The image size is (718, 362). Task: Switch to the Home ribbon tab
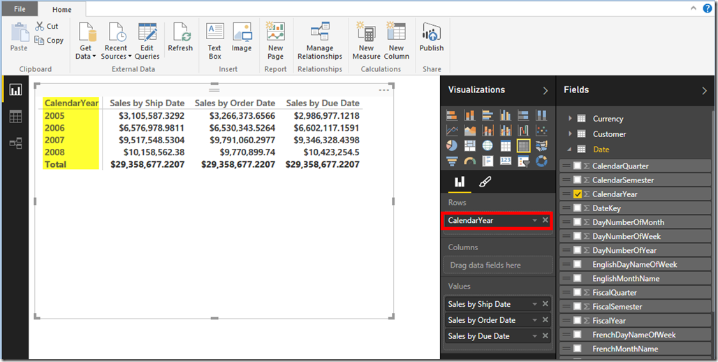[x=62, y=10]
